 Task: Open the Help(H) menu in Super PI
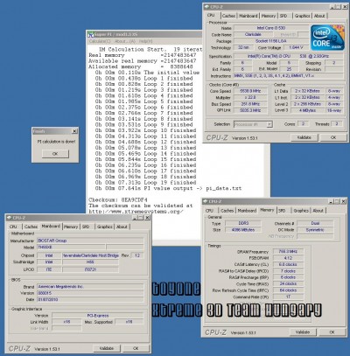pyautogui.click(x=145, y=41)
